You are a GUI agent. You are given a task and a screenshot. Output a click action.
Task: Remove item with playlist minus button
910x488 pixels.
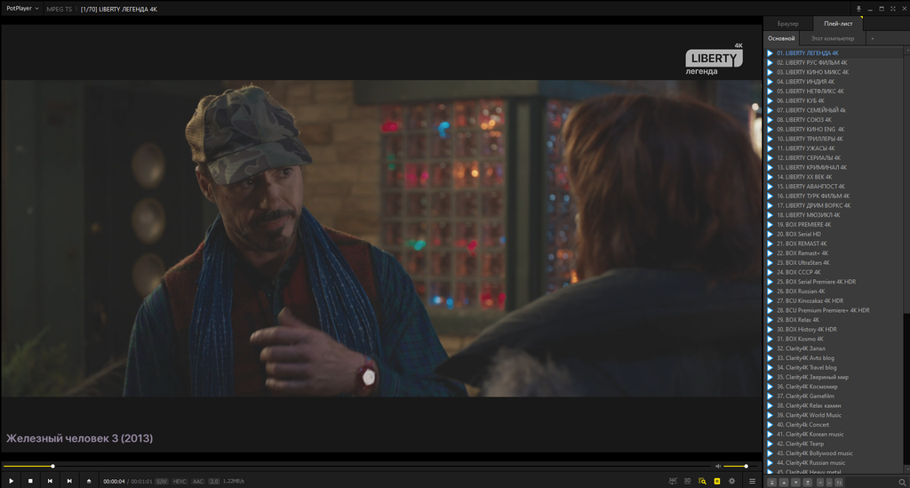829,482
